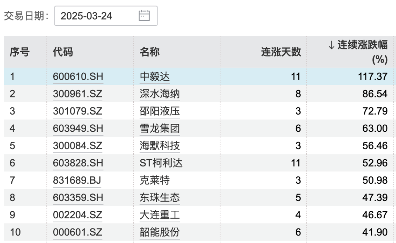396x243 pixels.
Task: Open 韶能股份 stock name link
Action: (159, 232)
